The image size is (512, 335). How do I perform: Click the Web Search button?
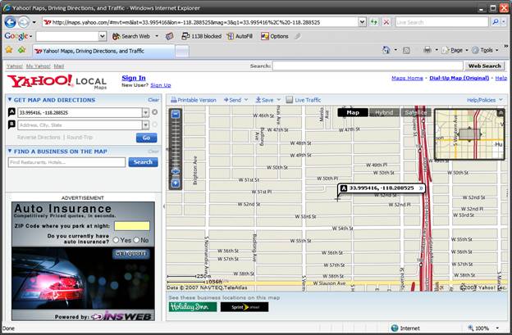pos(485,66)
